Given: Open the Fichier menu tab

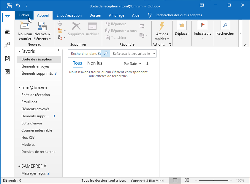Looking at the screenshot, I should pos(24,15).
